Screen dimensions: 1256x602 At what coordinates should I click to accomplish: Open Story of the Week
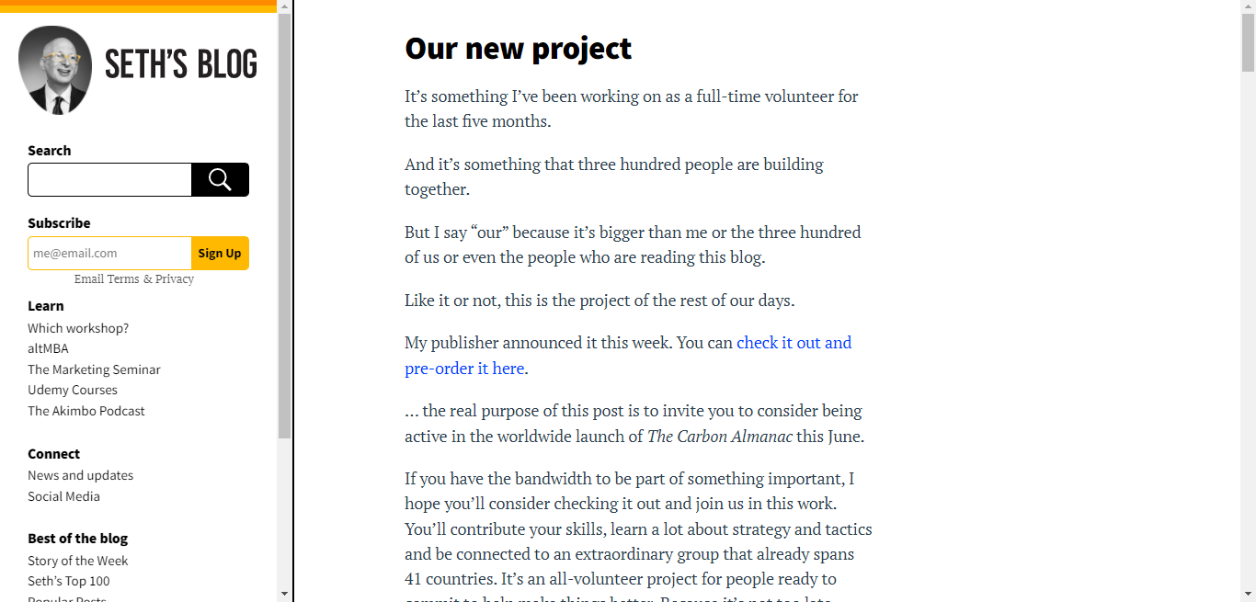(x=78, y=561)
